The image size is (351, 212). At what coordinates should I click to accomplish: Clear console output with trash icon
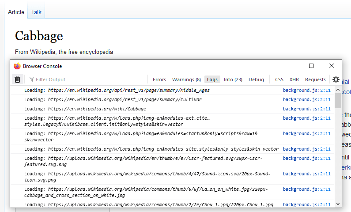(17, 79)
